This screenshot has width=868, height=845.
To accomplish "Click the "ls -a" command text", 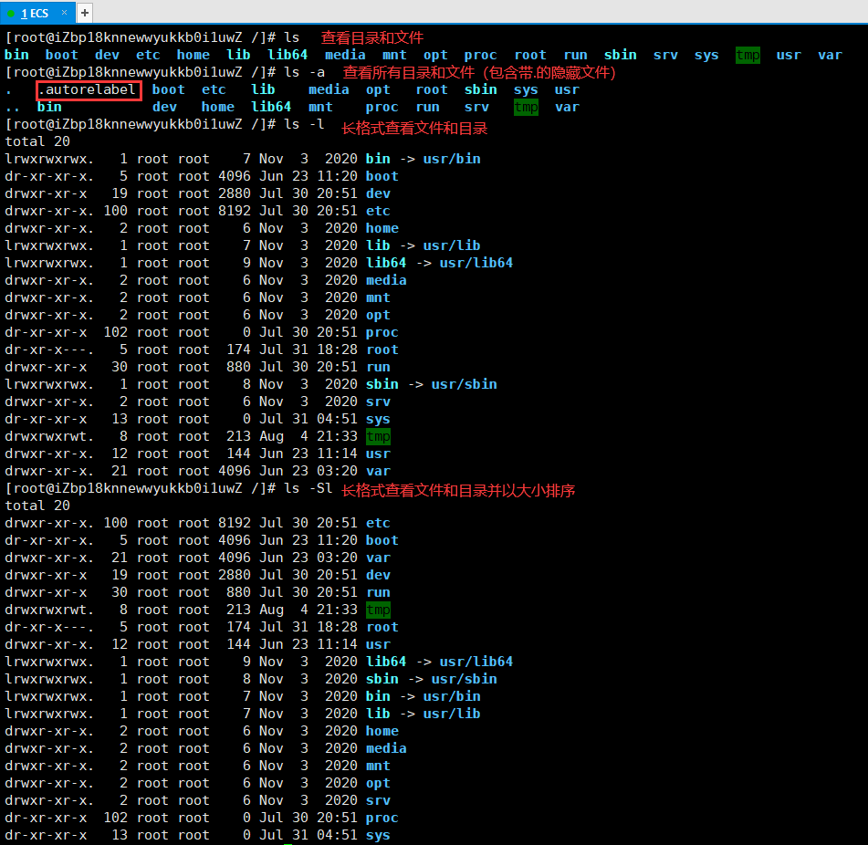I will click(x=304, y=72).
